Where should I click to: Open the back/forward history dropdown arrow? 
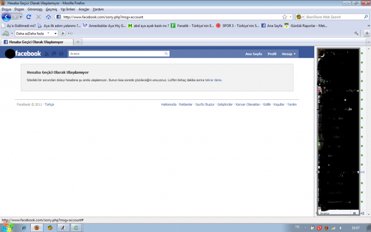click(21, 17)
